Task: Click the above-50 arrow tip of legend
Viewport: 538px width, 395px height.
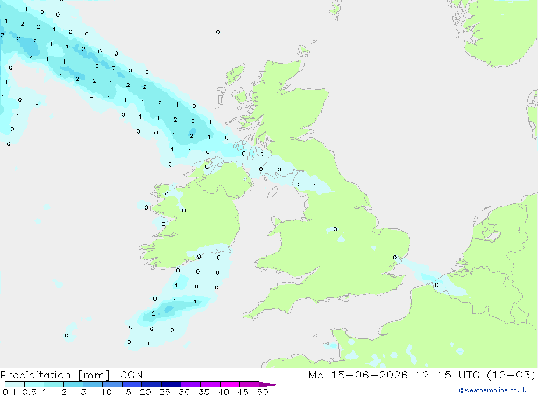Action: (x=268, y=385)
